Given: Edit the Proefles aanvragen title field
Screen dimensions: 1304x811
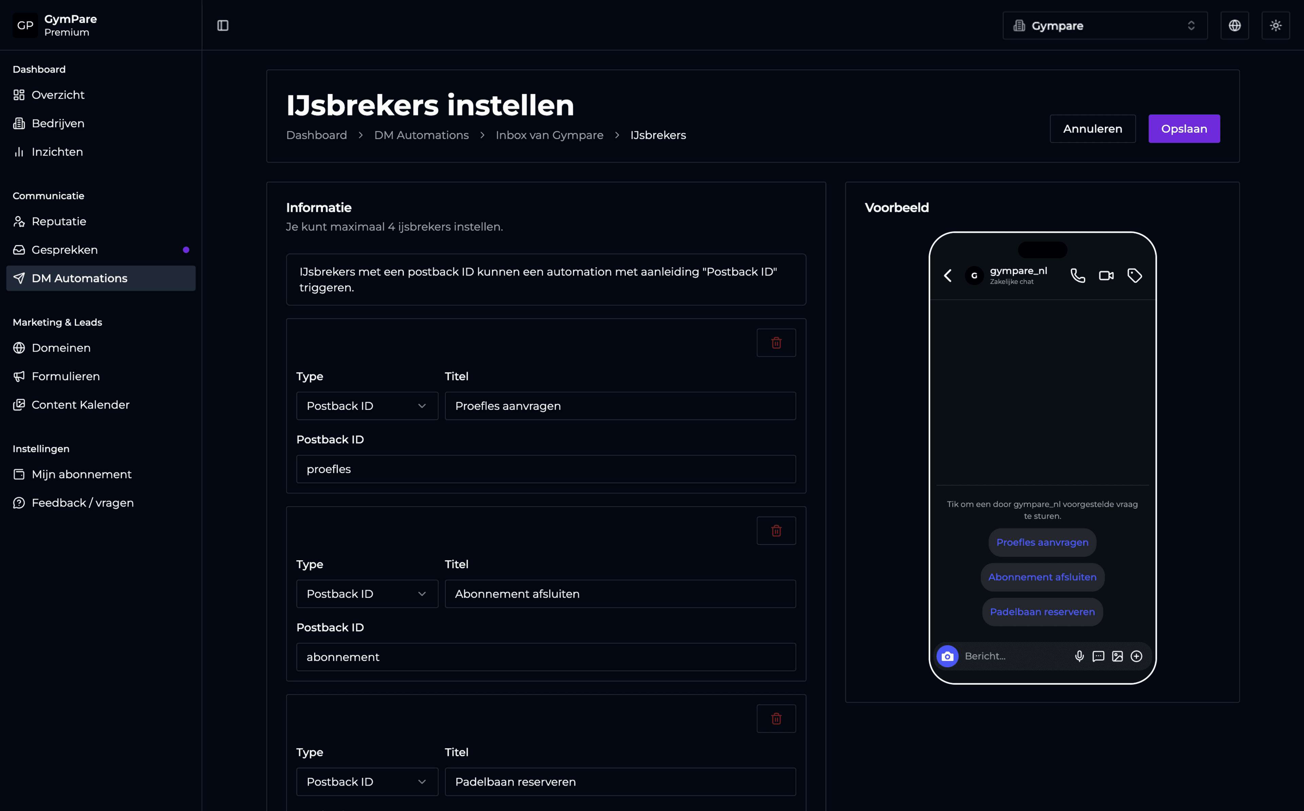Looking at the screenshot, I should (620, 406).
